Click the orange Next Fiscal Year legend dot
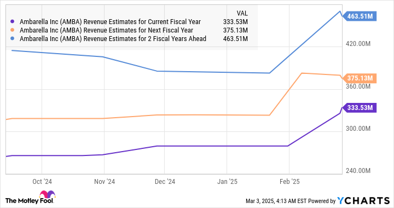Viewport: 394px width, 208px height. point(12,30)
